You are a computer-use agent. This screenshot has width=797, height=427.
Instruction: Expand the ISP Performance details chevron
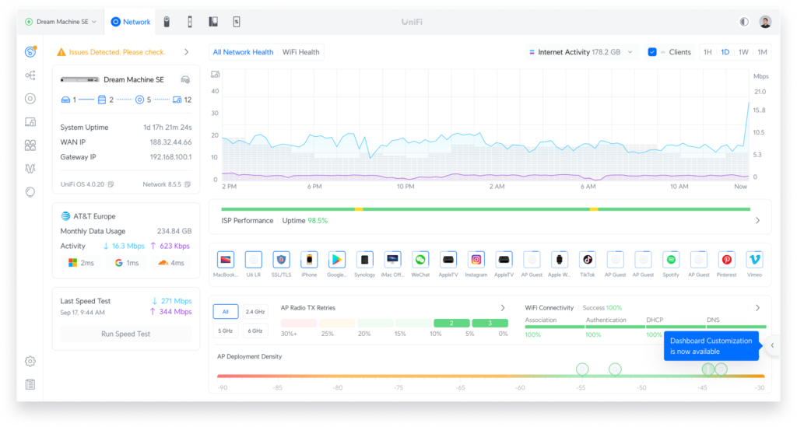pyautogui.click(x=757, y=220)
